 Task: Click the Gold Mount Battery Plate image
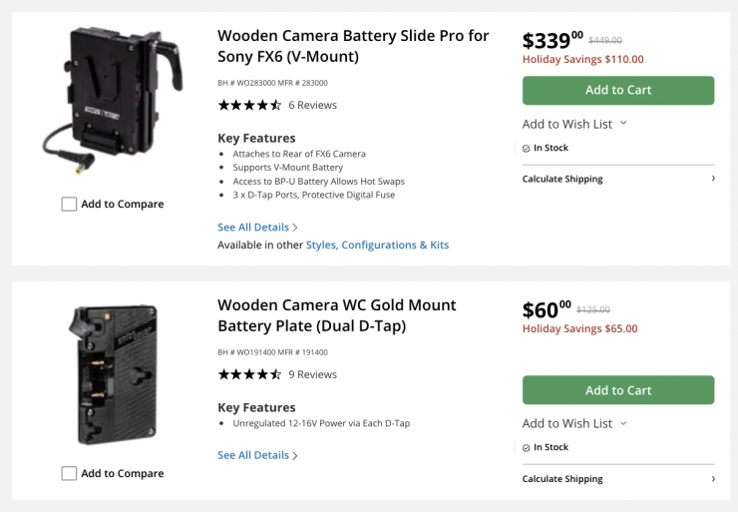[112, 374]
